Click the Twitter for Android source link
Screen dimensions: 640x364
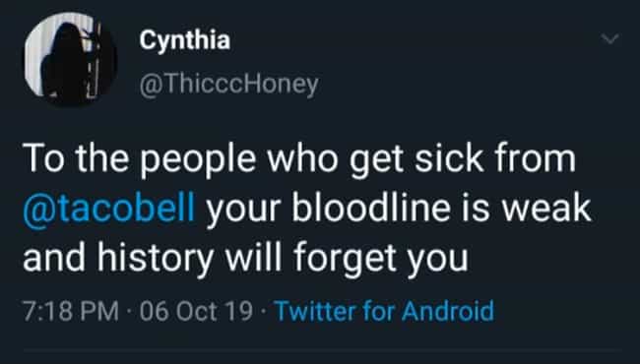click(x=384, y=311)
